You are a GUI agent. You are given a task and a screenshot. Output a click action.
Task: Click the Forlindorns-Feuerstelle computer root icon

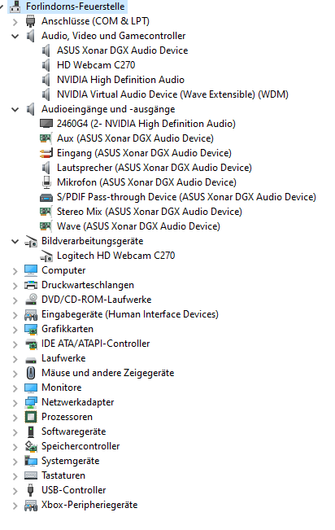pyautogui.click(x=15, y=7)
